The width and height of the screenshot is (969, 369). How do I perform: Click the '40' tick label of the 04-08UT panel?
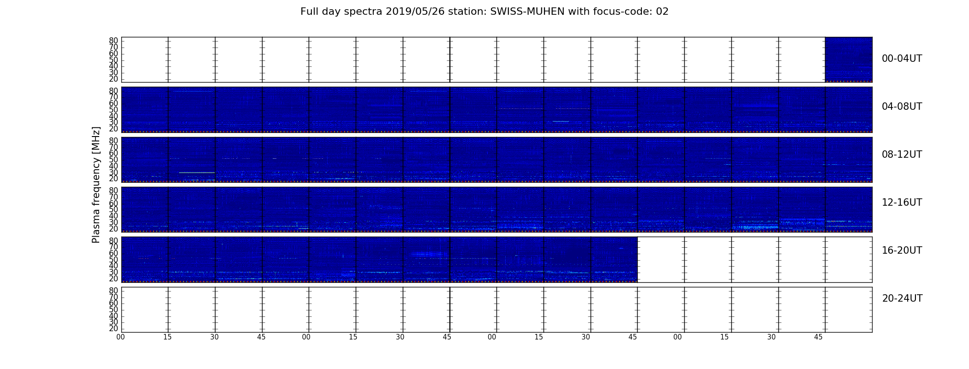pyautogui.click(x=114, y=116)
